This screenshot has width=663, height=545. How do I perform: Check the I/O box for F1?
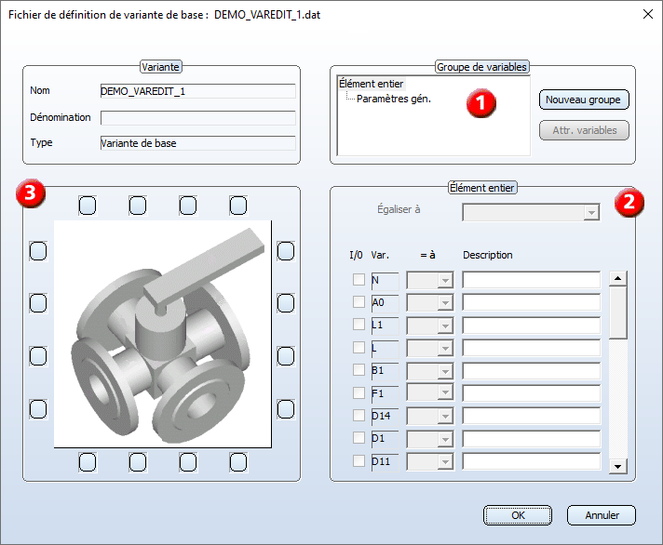(x=359, y=393)
